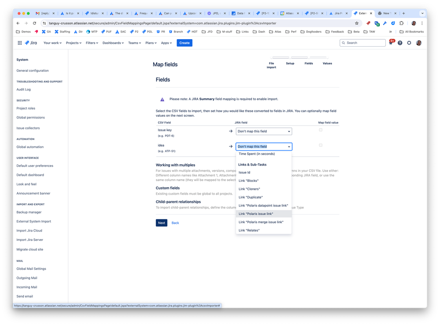Click the Jira logo in the header

[x=31, y=43]
